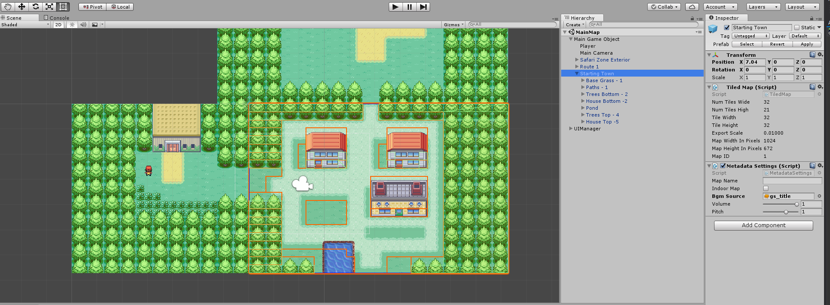Expand the Safari Zone Exterior node

(577, 60)
